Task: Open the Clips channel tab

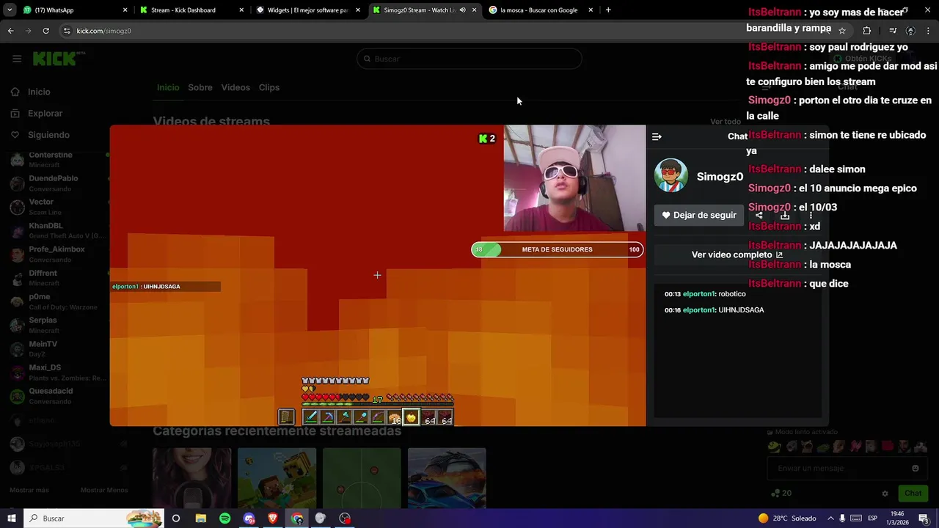Action: coord(269,87)
